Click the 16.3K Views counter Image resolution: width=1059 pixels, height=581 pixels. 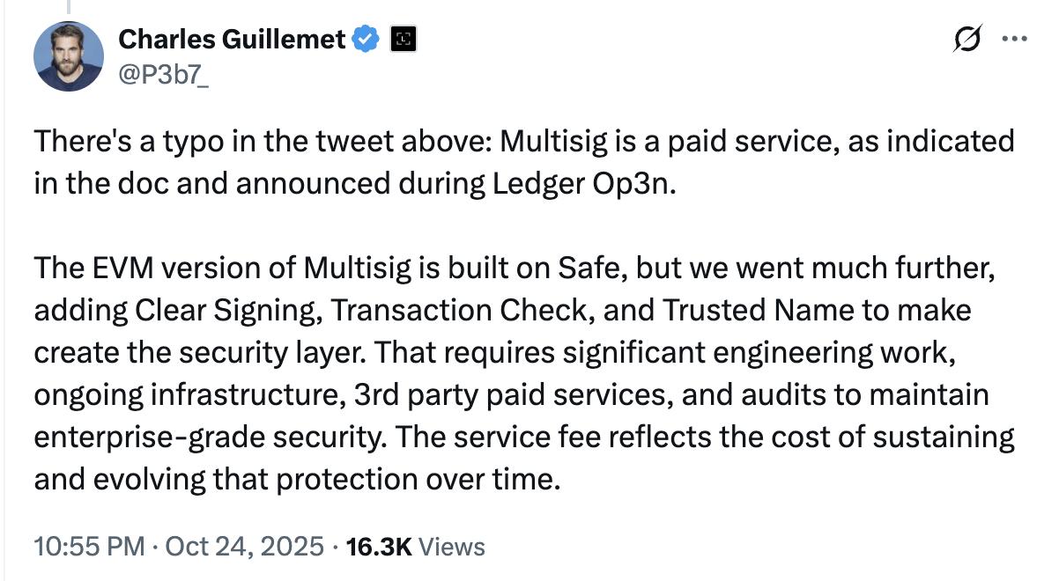click(383, 546)
